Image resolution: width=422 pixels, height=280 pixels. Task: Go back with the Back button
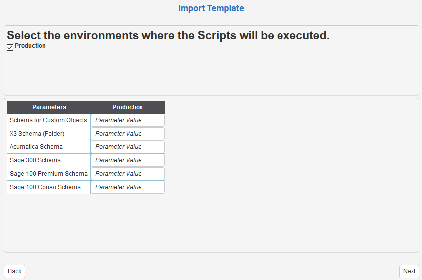point(15,271)
